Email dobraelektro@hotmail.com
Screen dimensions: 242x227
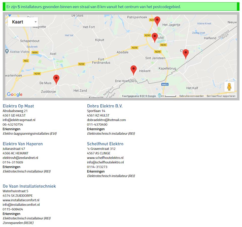tap(106, 120)
